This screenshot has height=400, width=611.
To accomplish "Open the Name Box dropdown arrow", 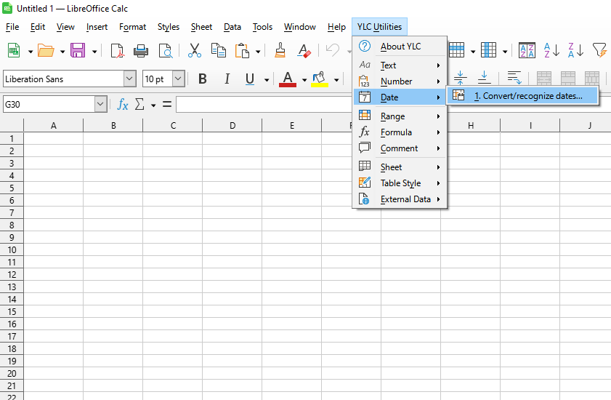I will tap(100, 104).
